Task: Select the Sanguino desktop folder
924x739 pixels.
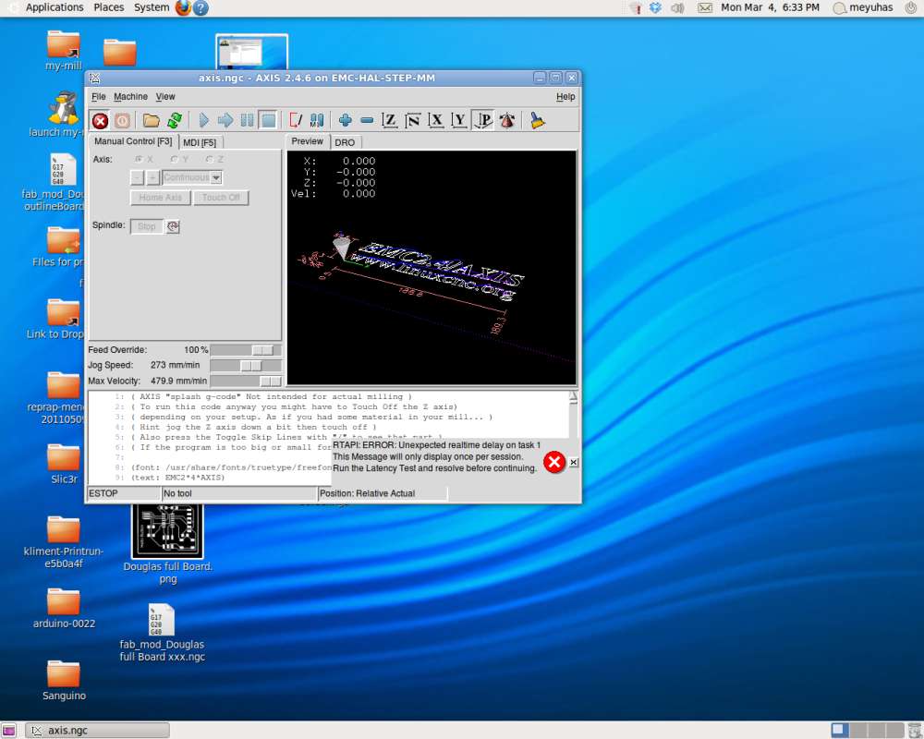Action: (64, 680)
